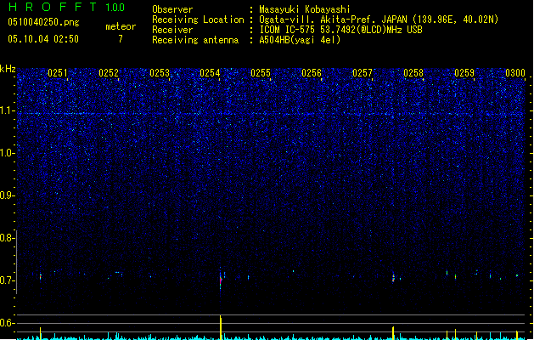Screen dimensions: 534x340
Task: Click the Receiving antenna label
Action: [195, 40]
